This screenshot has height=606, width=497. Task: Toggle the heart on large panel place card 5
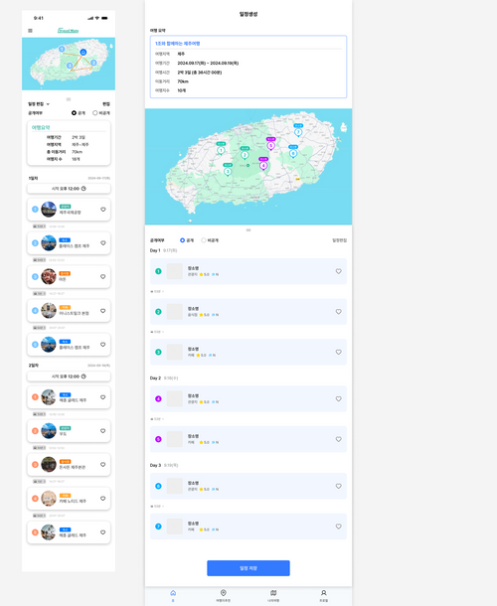click(338, 439)
